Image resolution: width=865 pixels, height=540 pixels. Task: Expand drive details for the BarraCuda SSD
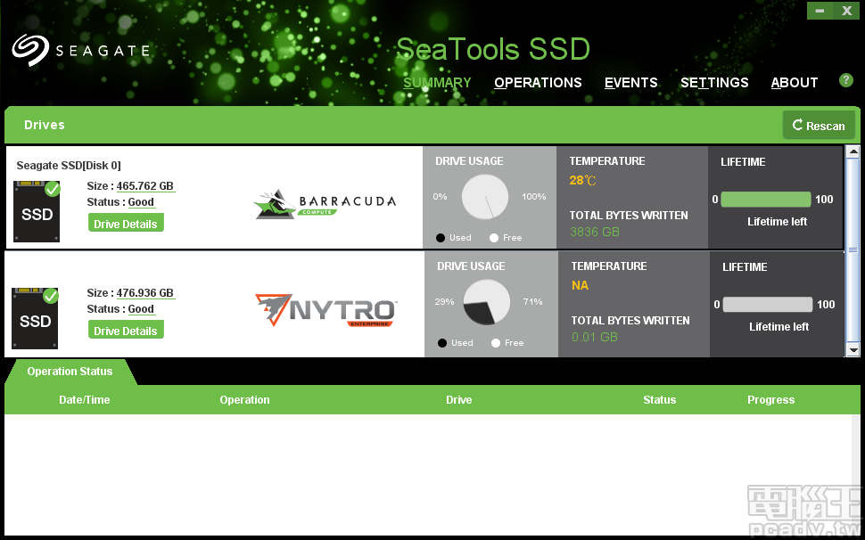tap(125, 223)
